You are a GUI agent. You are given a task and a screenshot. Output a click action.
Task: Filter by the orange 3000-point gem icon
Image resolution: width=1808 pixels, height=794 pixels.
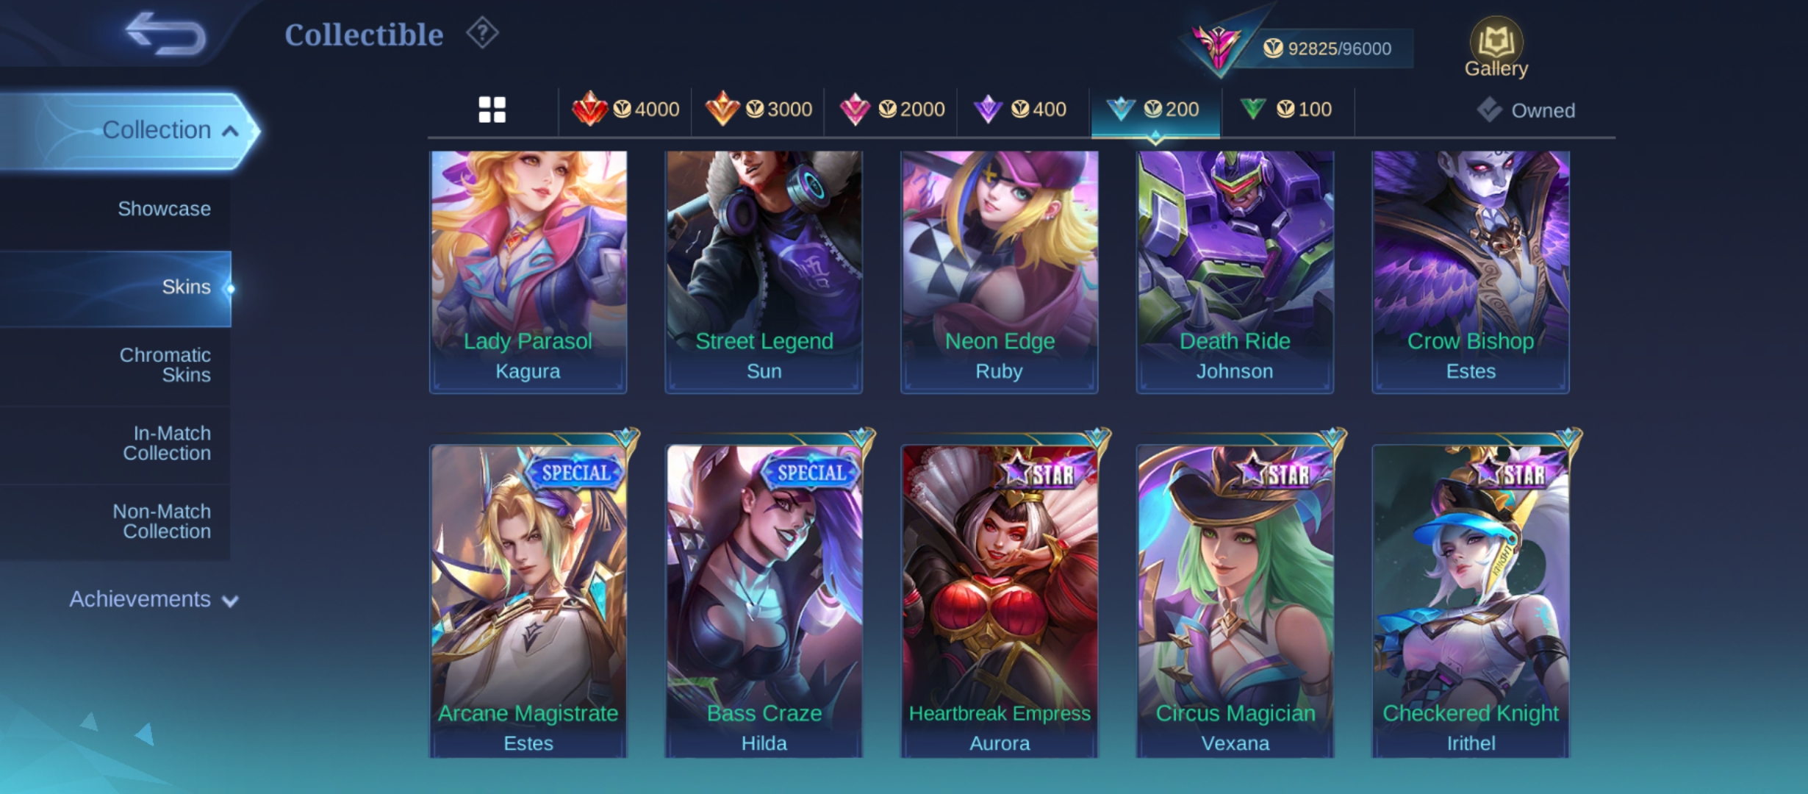pos(722,109)
